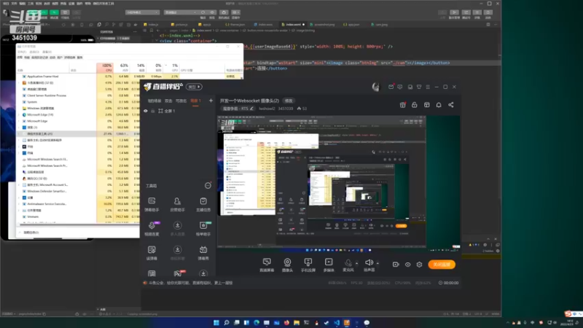Fold the view container code line
The width and height of the screenshot is (583, 328).
(157, 41)
